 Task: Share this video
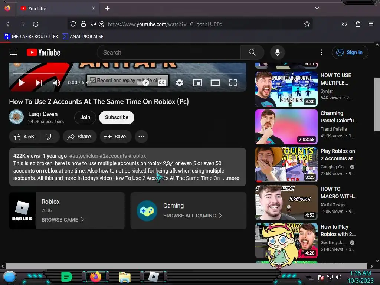[x=79, y=137]
